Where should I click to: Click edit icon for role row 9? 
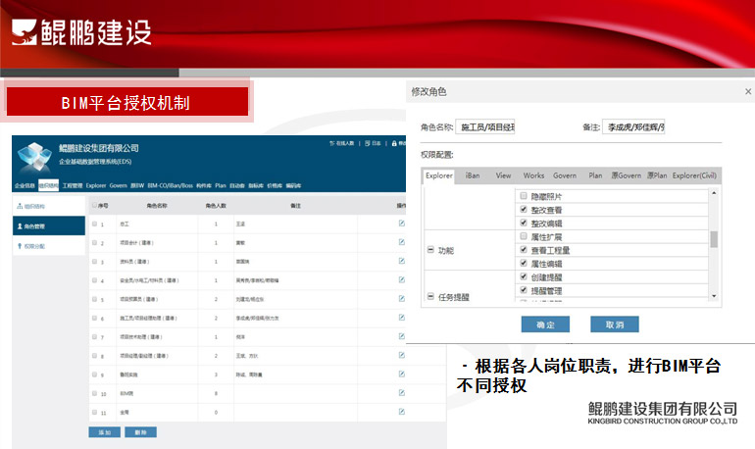(402, 374)
